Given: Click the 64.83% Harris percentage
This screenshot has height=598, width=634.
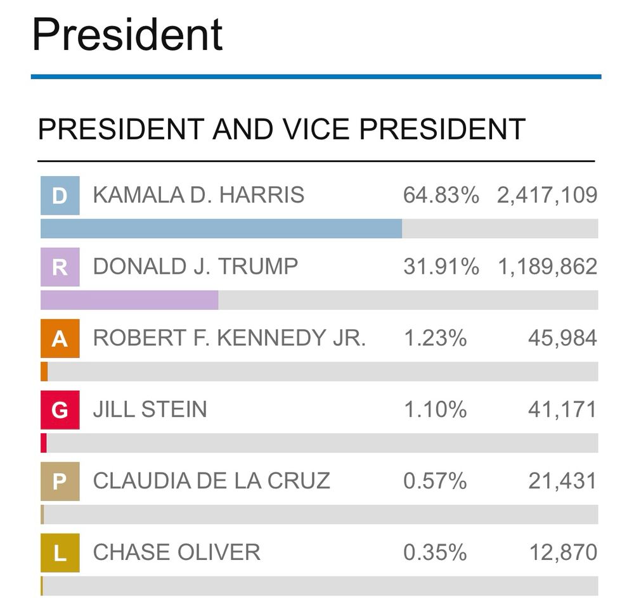Looking at the screenshot, I should coord(441,195).
